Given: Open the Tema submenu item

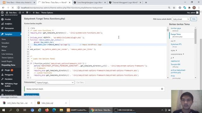Looking at the screenshot, I should [x=3, y=39].
